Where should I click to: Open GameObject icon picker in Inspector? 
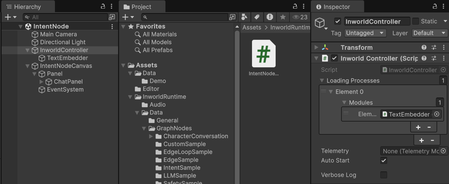pyautogui.click(x=321, y=23)
